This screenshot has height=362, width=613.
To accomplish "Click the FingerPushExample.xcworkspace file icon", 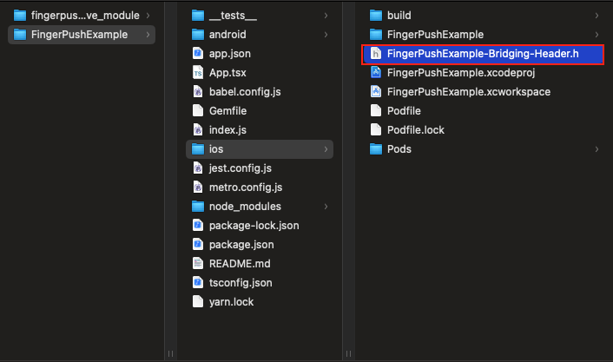I will (x=376, y=91).
